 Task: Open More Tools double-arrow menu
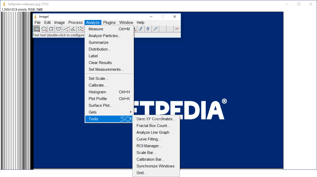pos(177,29)
